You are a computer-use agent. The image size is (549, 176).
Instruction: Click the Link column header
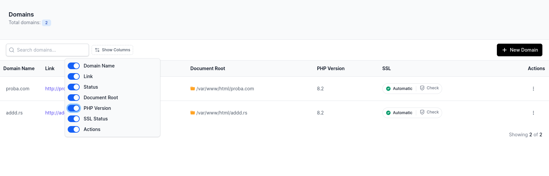[50, 68]
